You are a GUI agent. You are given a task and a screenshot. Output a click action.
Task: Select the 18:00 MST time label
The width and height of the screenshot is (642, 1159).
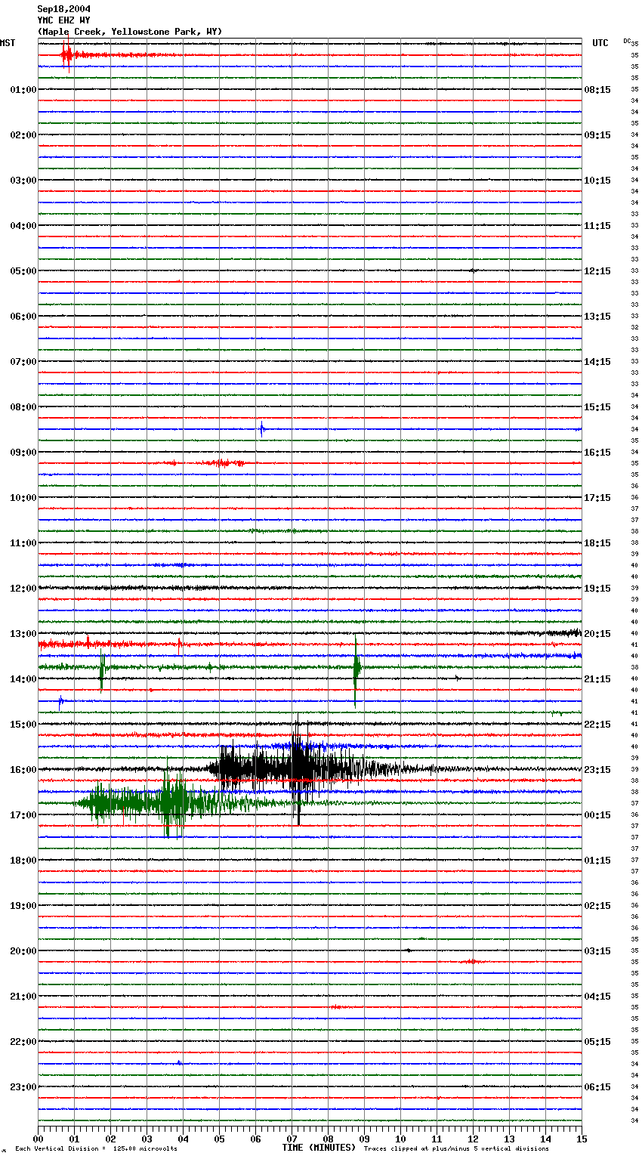(23, 861)
